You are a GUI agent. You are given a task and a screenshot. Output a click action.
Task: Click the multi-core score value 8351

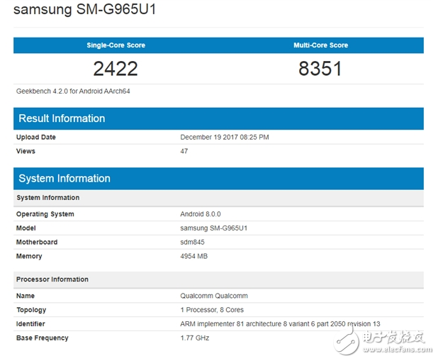click(320, 69)
